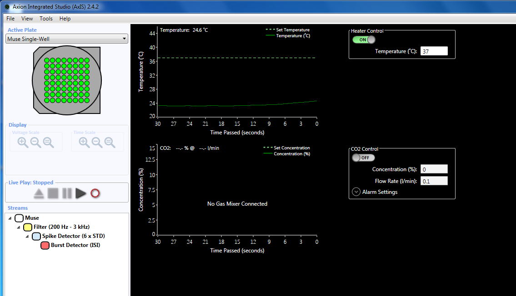Expand Alarm Settings chevron
This screenshot has height=296, width=516.
(356, 192)
